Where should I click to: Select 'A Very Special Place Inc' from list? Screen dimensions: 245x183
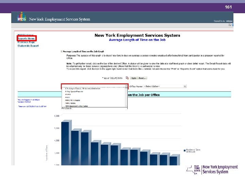tap(74, 91)
